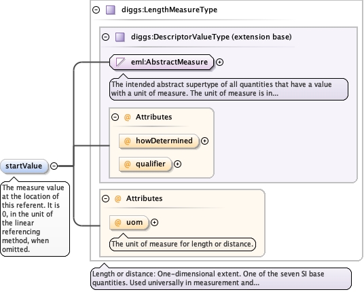Expand the qualifier attribute

[x=177, y=164]
